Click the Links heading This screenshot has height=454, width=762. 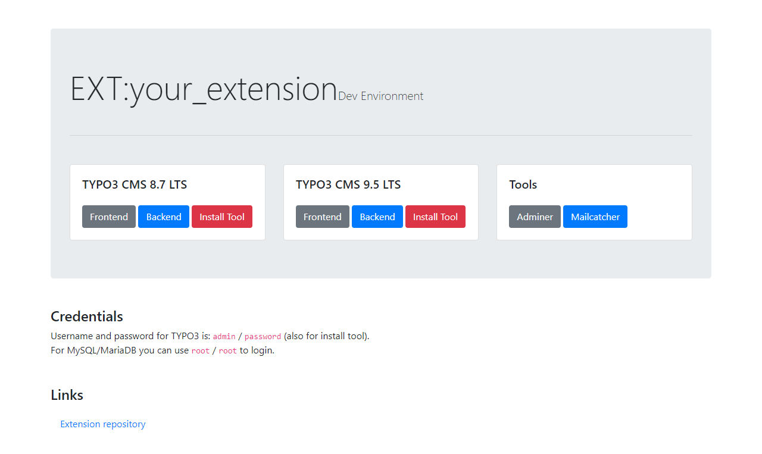coord(67,395)
